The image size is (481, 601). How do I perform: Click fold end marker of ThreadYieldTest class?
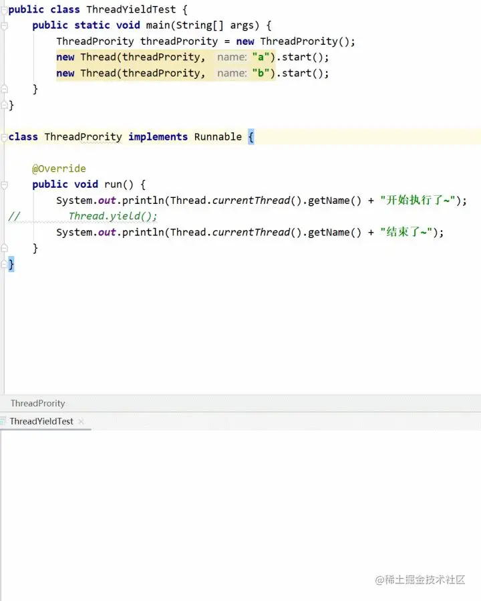click(4, 105)
